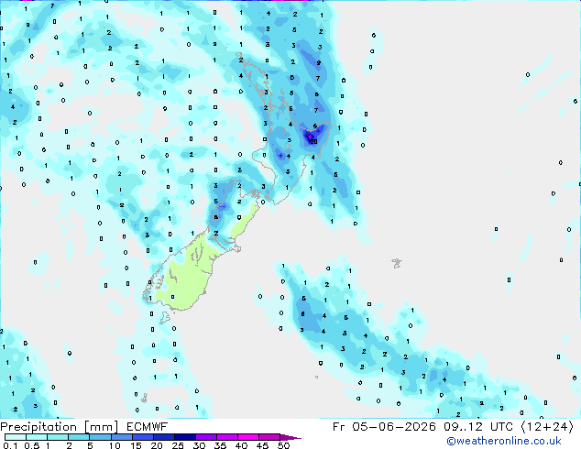581x449 pixels.
Task: Click the date 'Fr 05-06-2026'
Action: (x=384, y=427)
